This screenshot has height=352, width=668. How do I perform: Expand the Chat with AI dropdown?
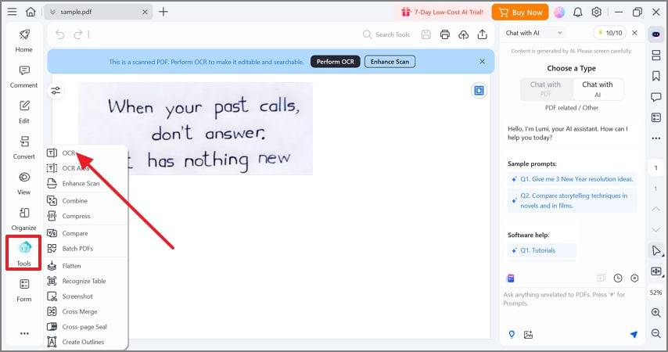pos(560,33)
